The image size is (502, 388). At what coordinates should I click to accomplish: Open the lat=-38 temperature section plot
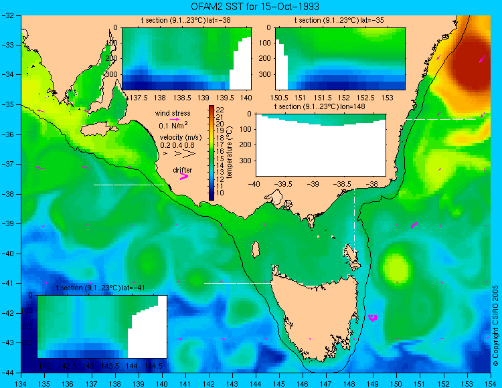point(187,59)
